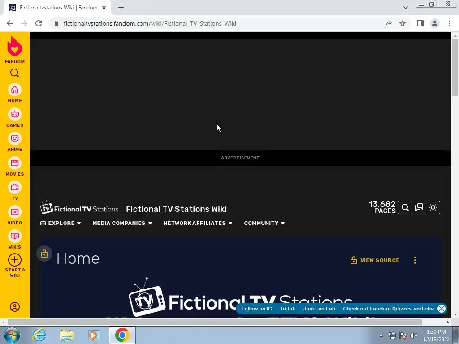View site information lock icon
The height and width of the screenshot is (344, 459).
(x=56, y=23)
